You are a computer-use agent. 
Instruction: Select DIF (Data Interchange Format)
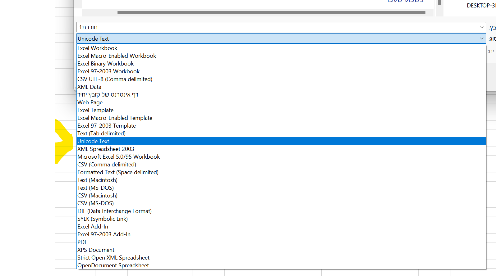point(281,211)
